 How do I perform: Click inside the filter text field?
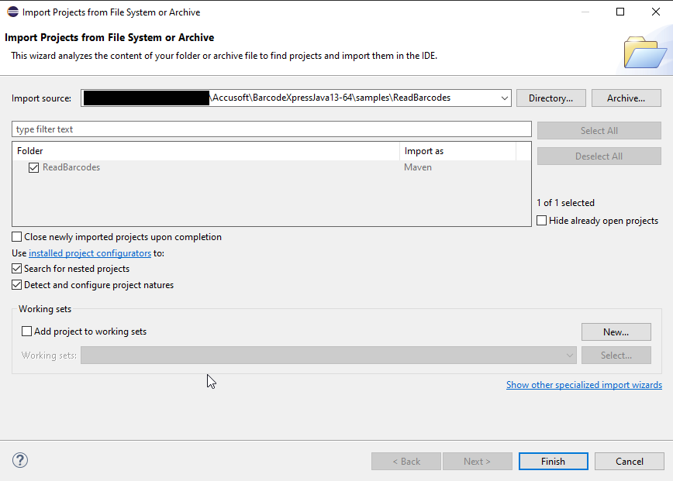pos(271,129)
